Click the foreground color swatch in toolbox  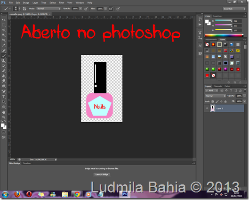pos(2,125)
